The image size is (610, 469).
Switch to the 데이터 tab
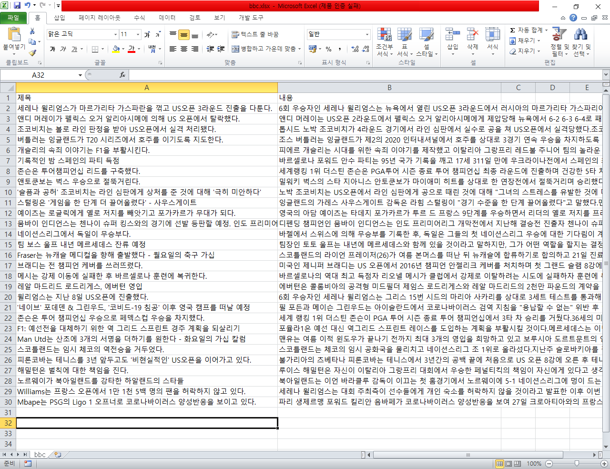pos(167,18)
